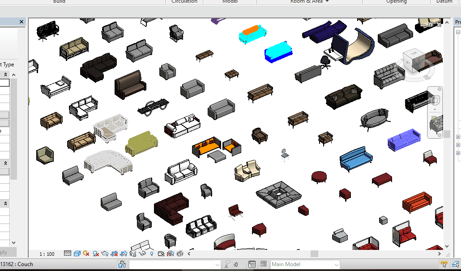Viewport: 461px width, 271px height.
Task: Click the Visual Style cube icon
Action: (x=77, y=254)
